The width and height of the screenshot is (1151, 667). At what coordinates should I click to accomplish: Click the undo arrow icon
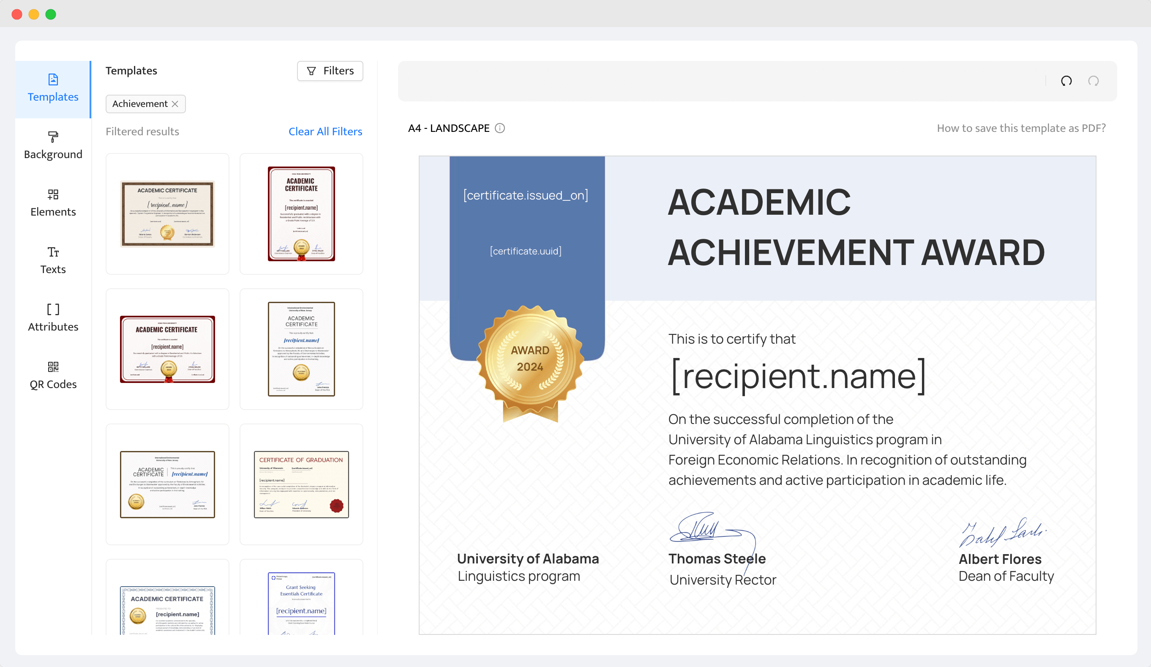click(1066, 81)
